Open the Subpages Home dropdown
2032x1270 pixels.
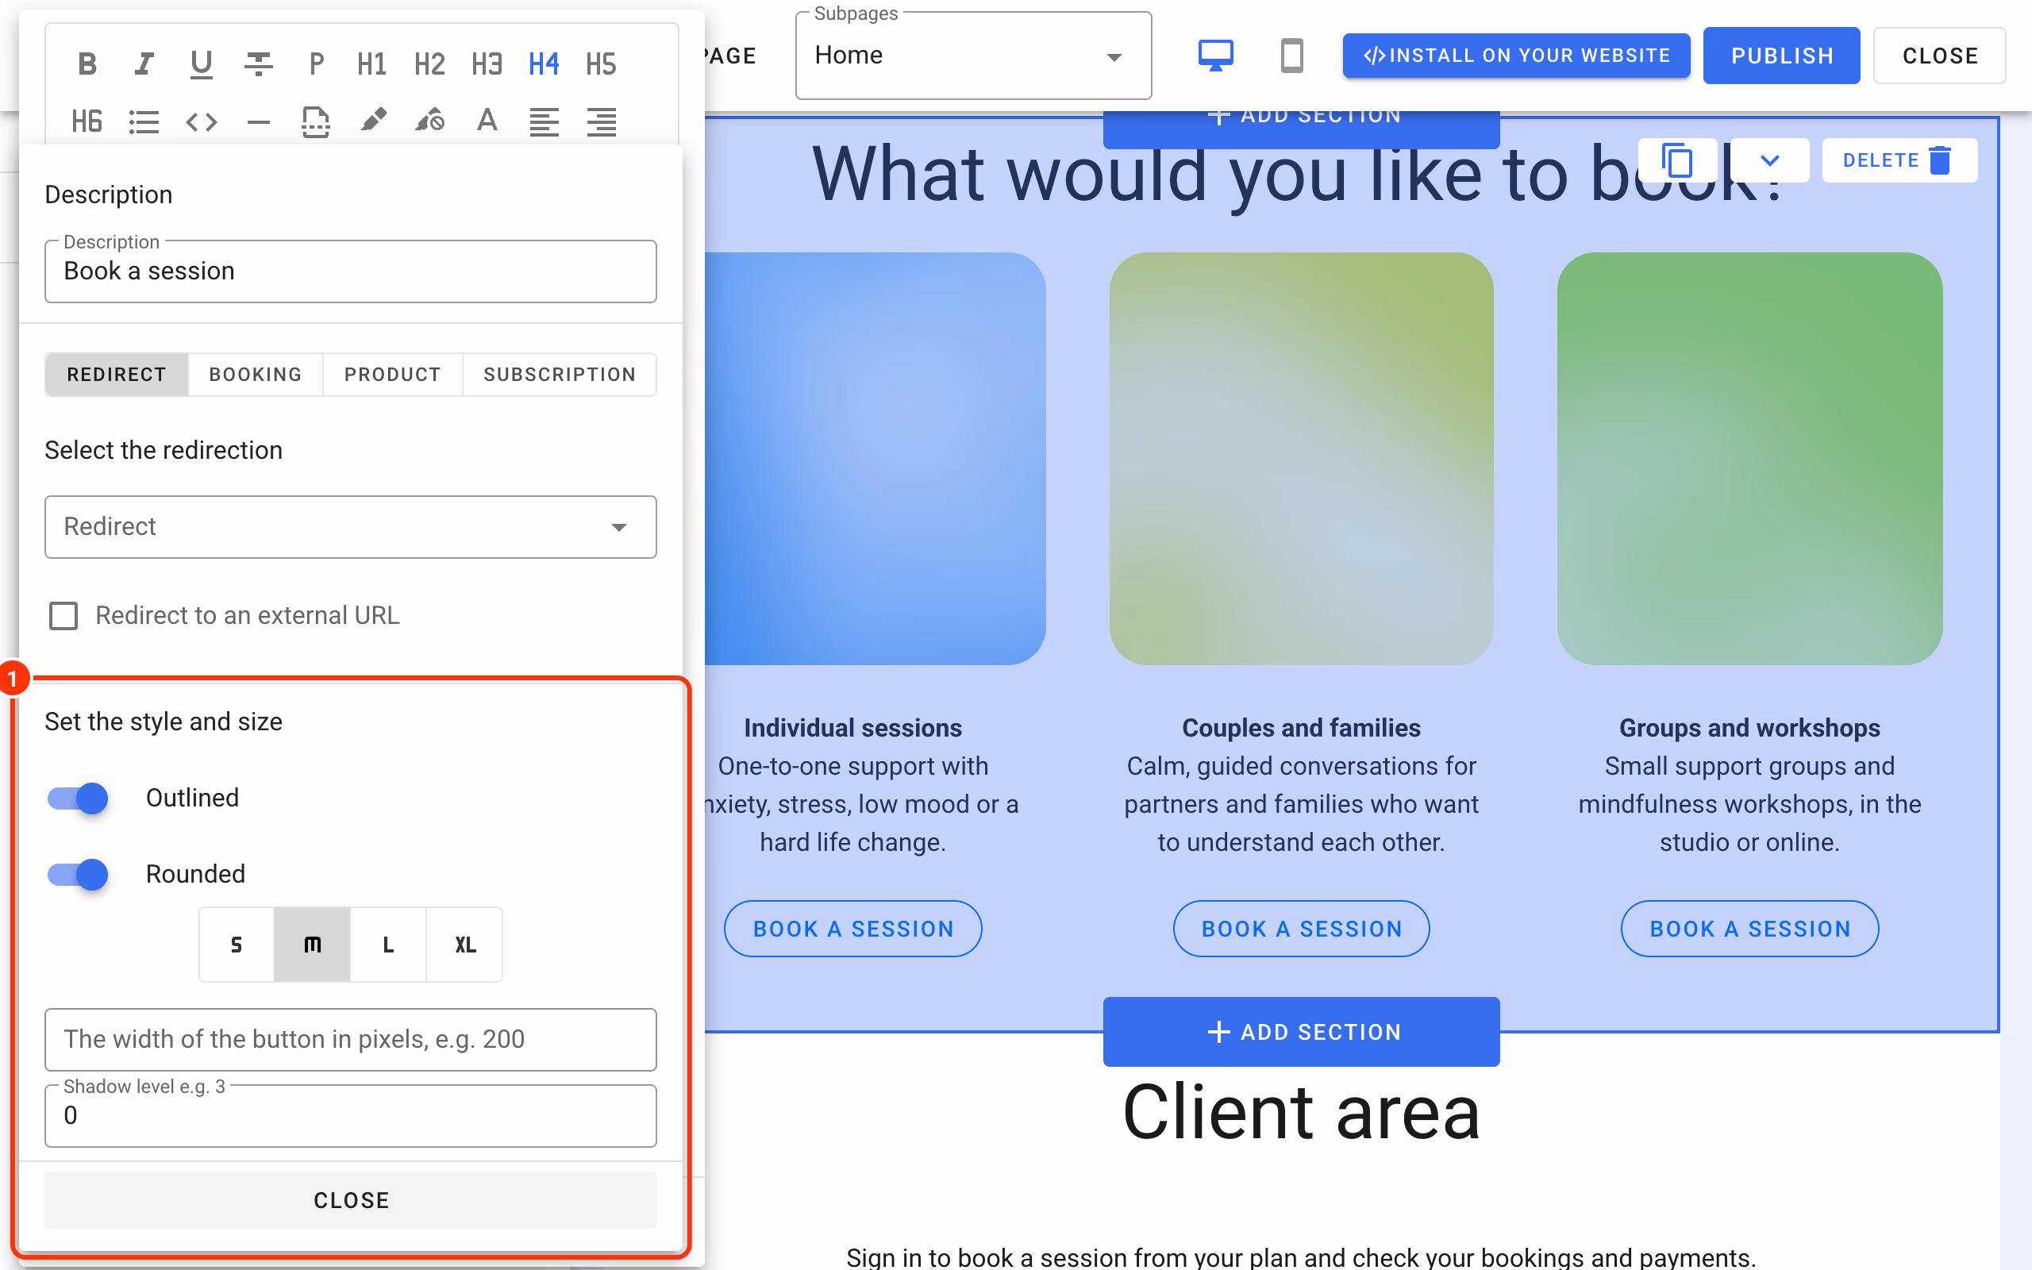coord(973,56)
